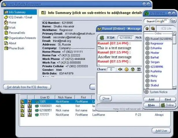Open ICQ Details / Email section
Image resolution: width=178 pixels, height=138 pixels.
[18, 17]
